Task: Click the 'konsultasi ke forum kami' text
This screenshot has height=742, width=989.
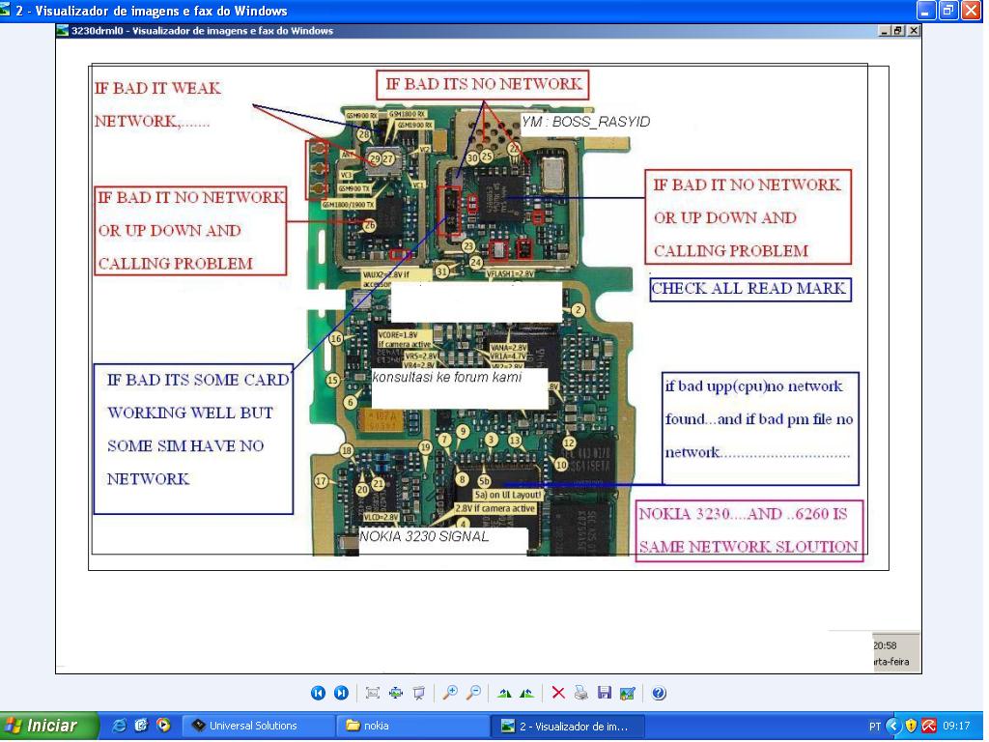Action: point(446,378)
